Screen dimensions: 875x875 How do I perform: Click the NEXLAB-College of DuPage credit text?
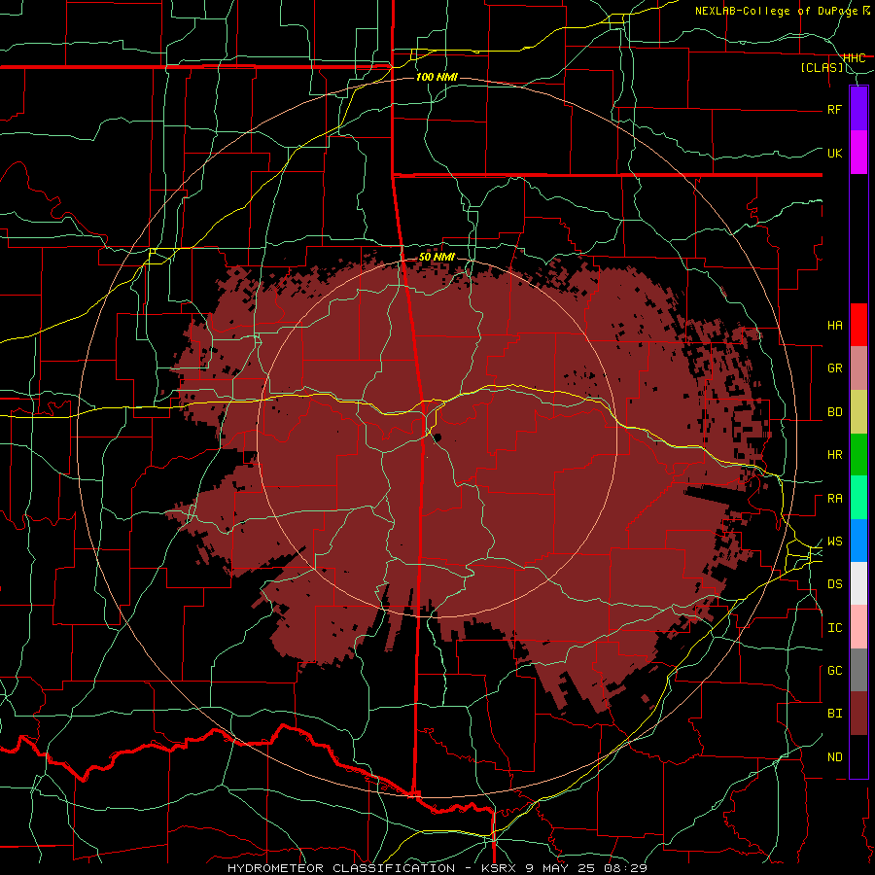[x=777, y=11]
